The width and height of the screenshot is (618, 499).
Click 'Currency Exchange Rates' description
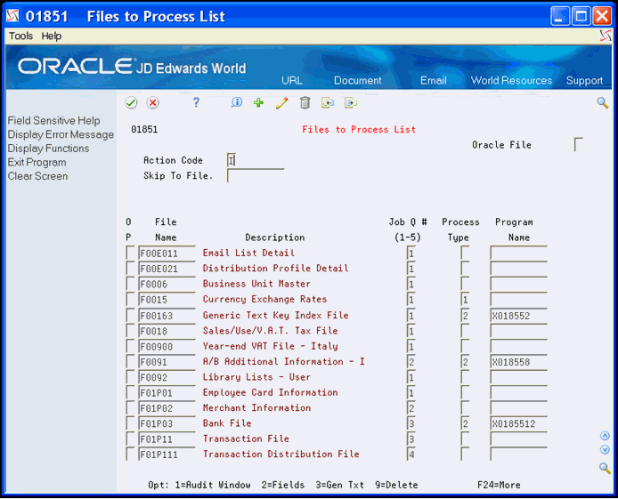point(264,299)
